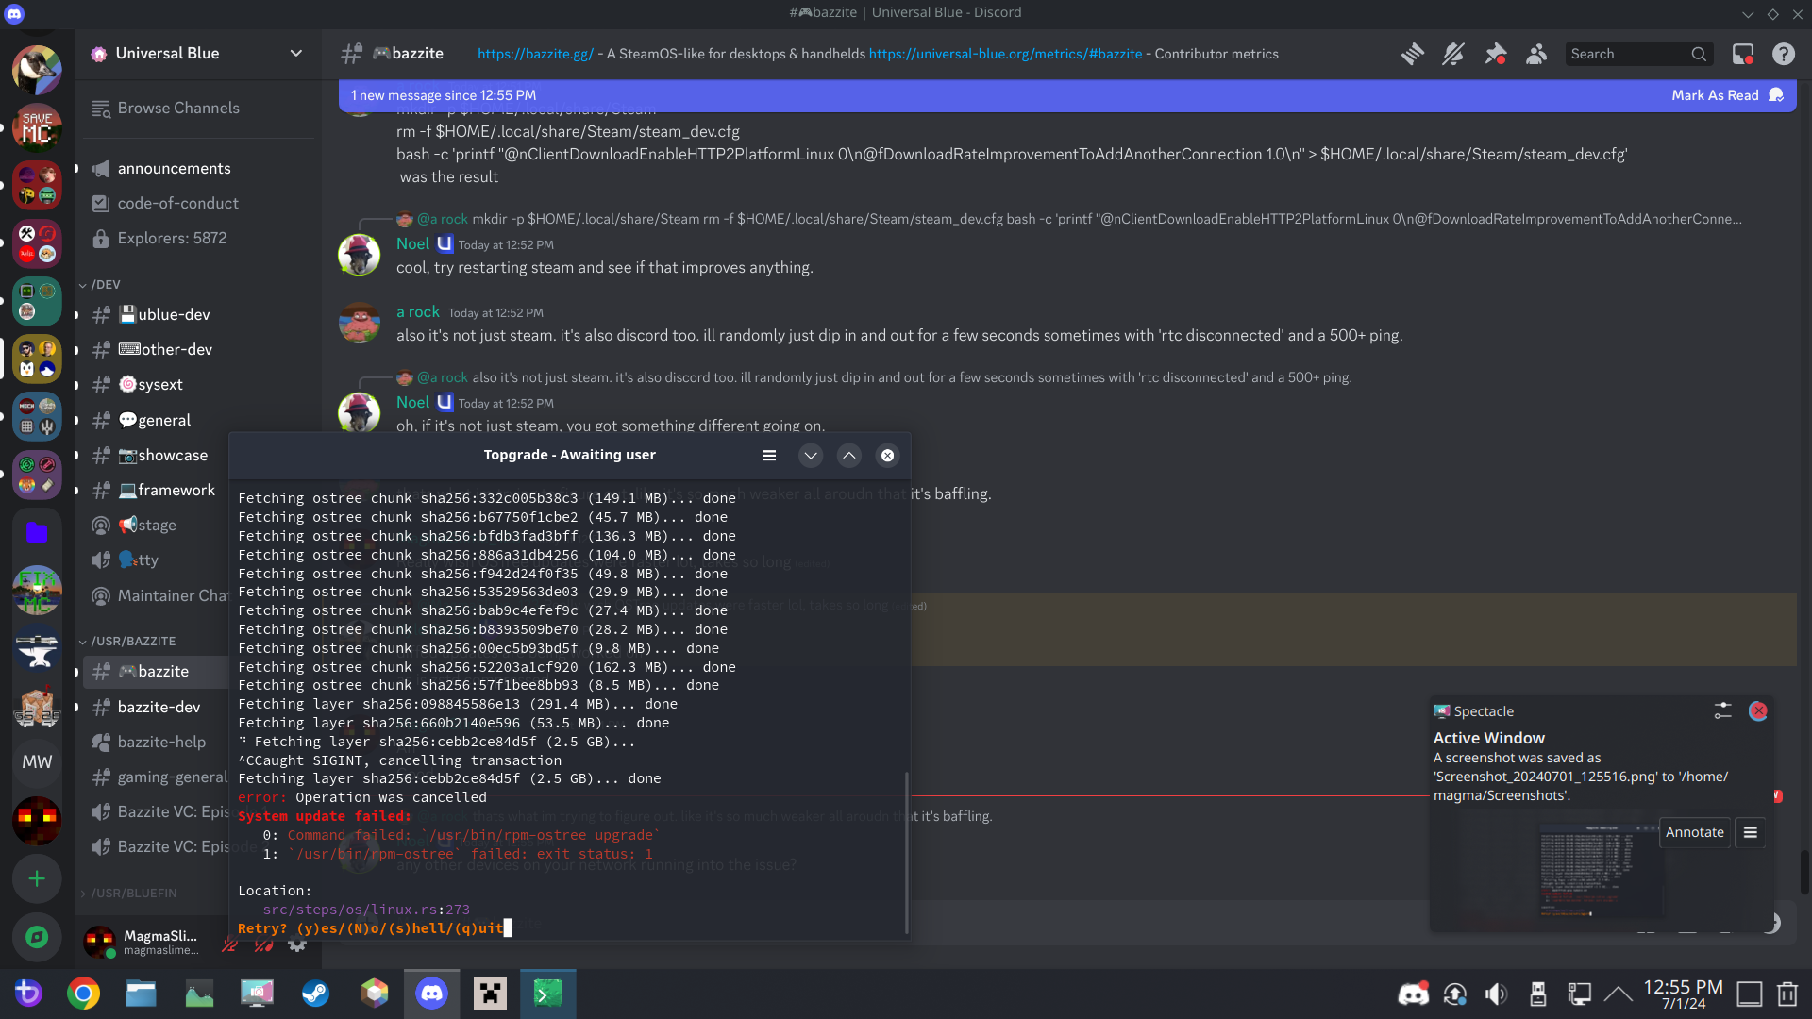The height and width of the screenshot is (1019, 1812).
Task: Open Discord help
Action: point(1783,54)
